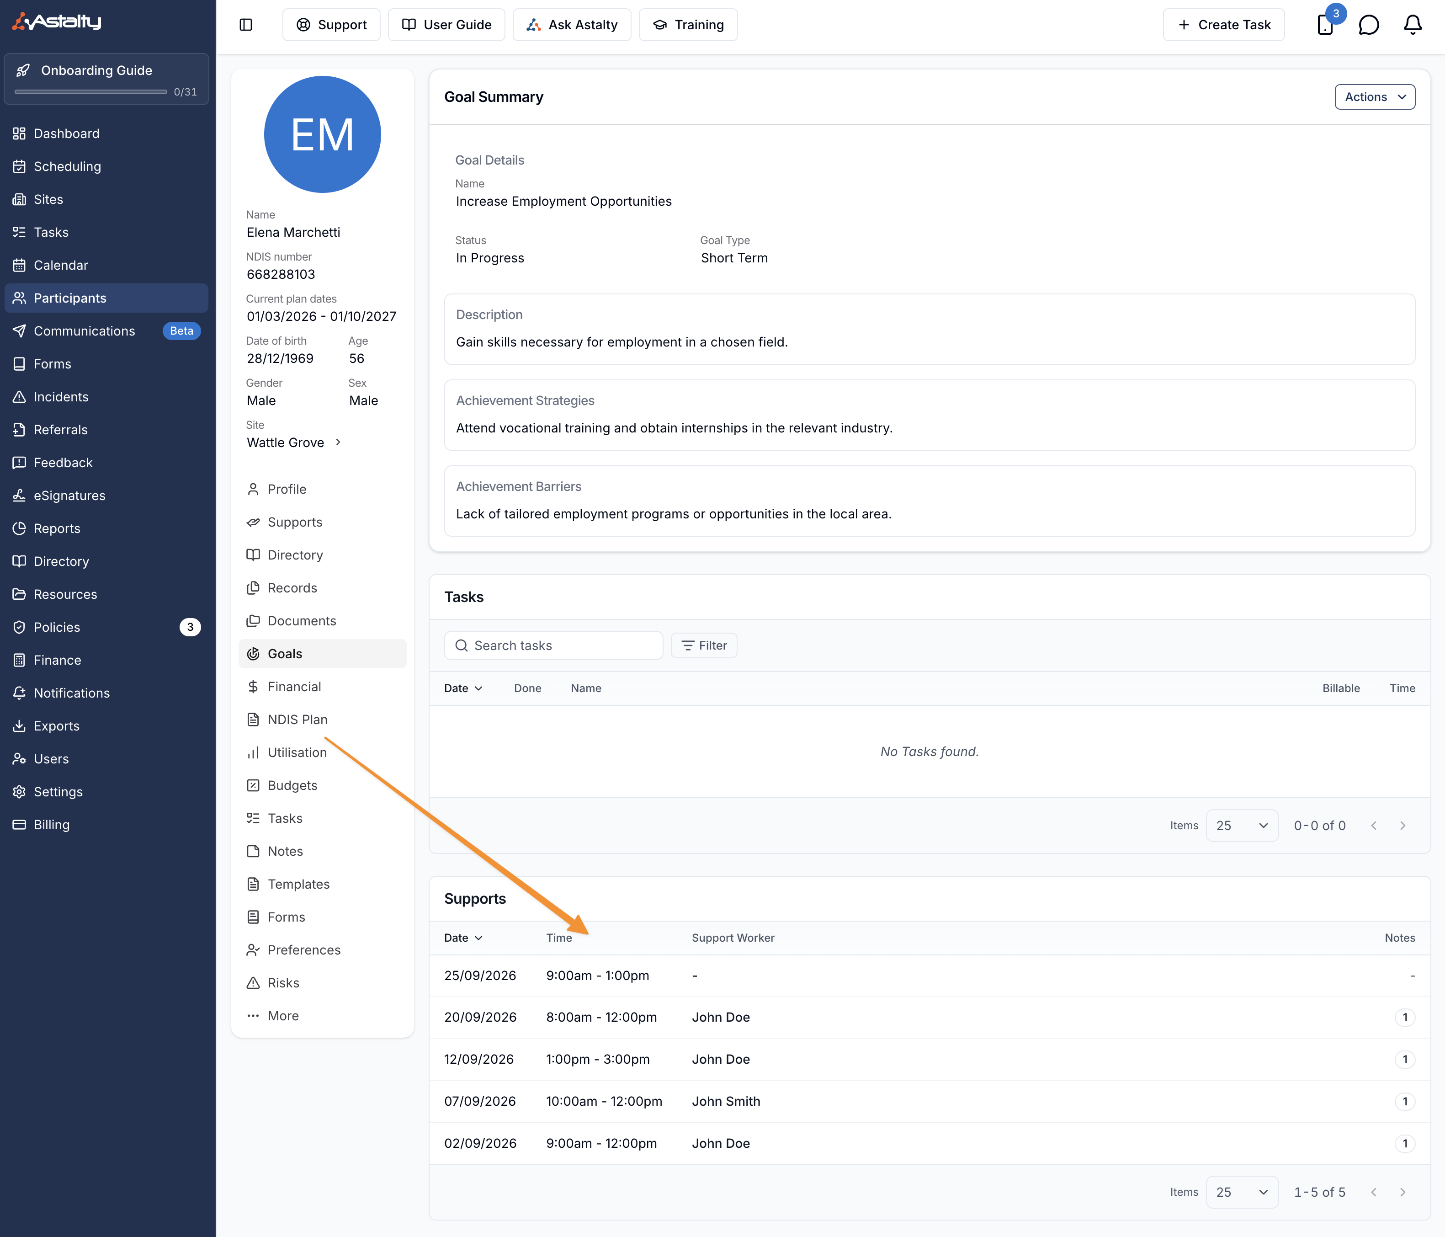Click the Create Task button
This screenshot has width=1445, height=1237.
pos(1223,24)
